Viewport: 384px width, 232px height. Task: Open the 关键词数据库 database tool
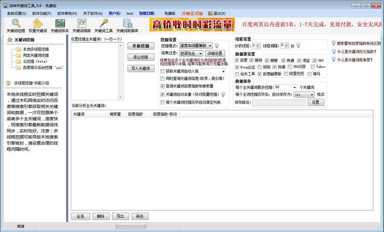coord(127,26)
